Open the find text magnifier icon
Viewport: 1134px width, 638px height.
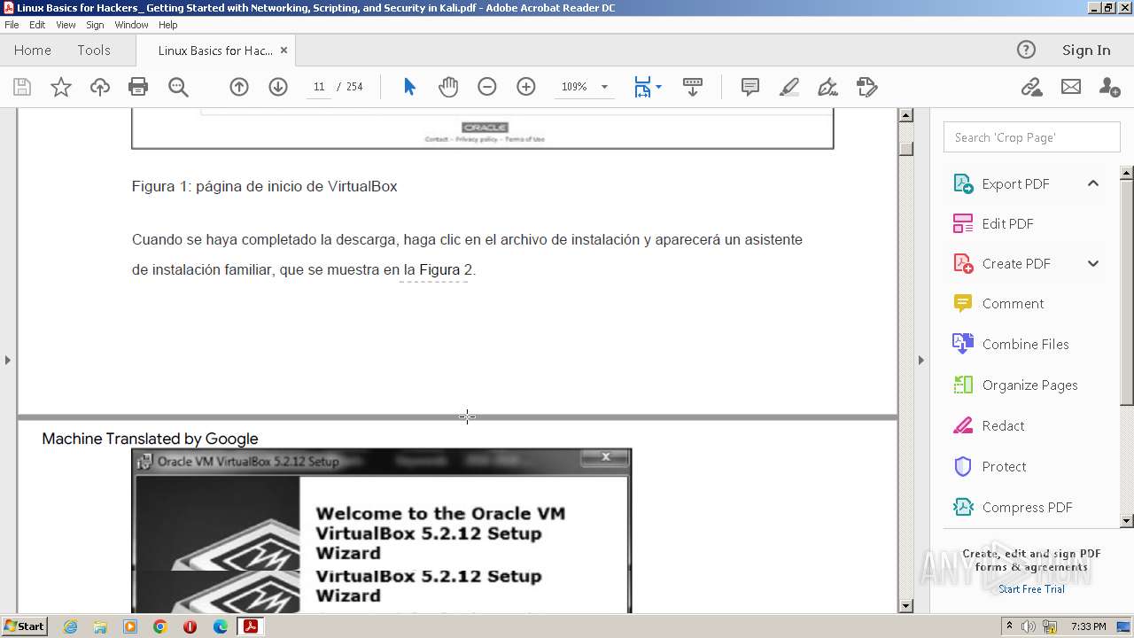pyautogui.click(x=178, y=87)
